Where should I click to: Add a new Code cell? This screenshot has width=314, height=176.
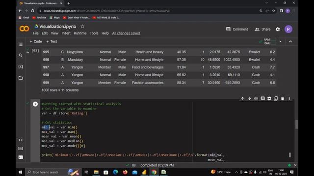tap(36, 41)
